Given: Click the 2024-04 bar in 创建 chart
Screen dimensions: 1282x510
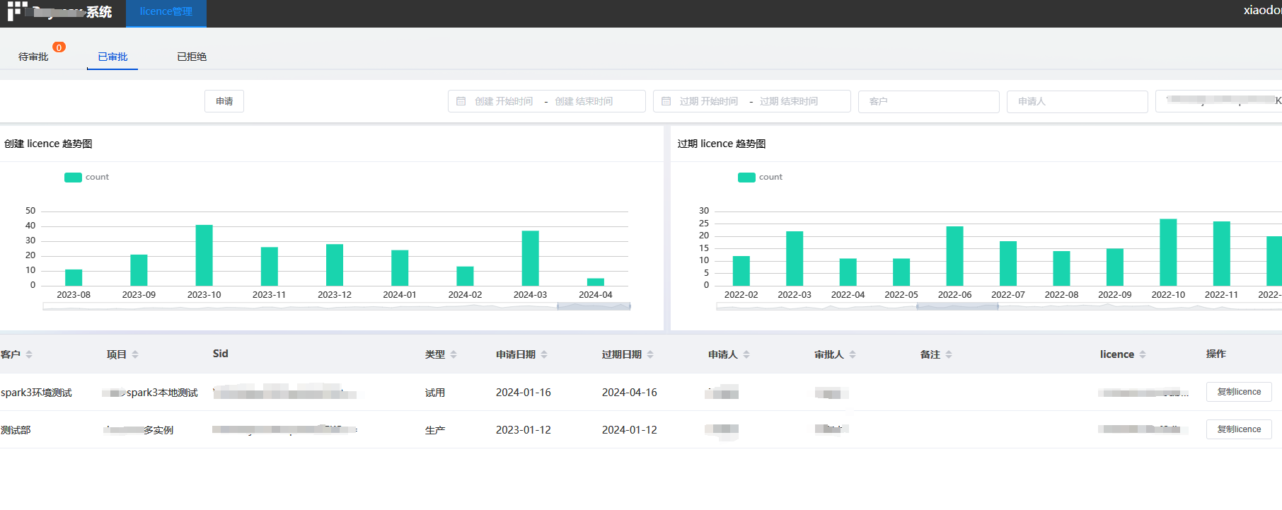Looking at the screenshot, I should (596, 282).
